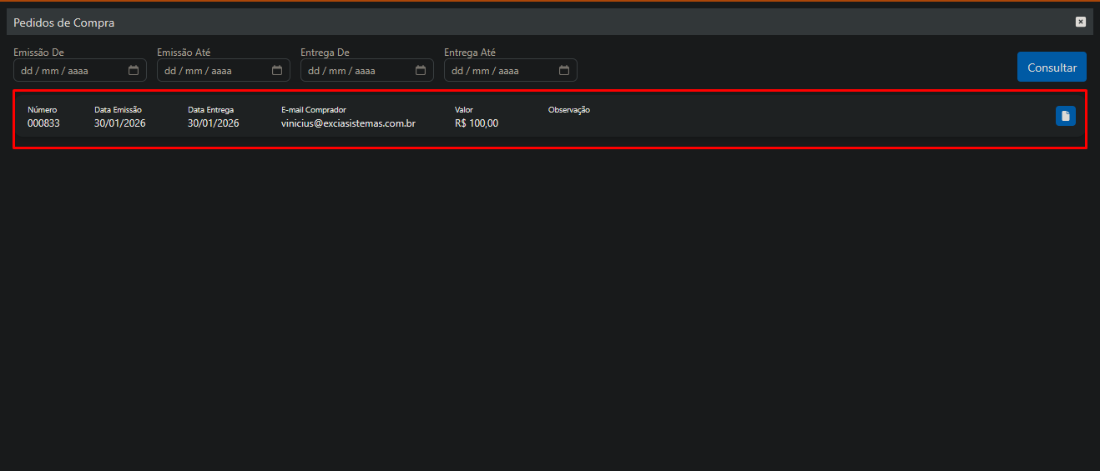The height and width of the screenshot is (471, 1100).
Task: Select year segment in Entrega De field
Action: coord(365,71)
